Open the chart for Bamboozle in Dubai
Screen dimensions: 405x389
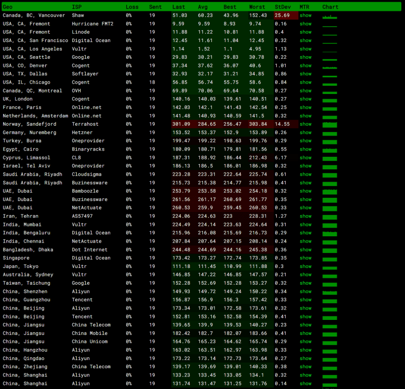click(330, 192)
